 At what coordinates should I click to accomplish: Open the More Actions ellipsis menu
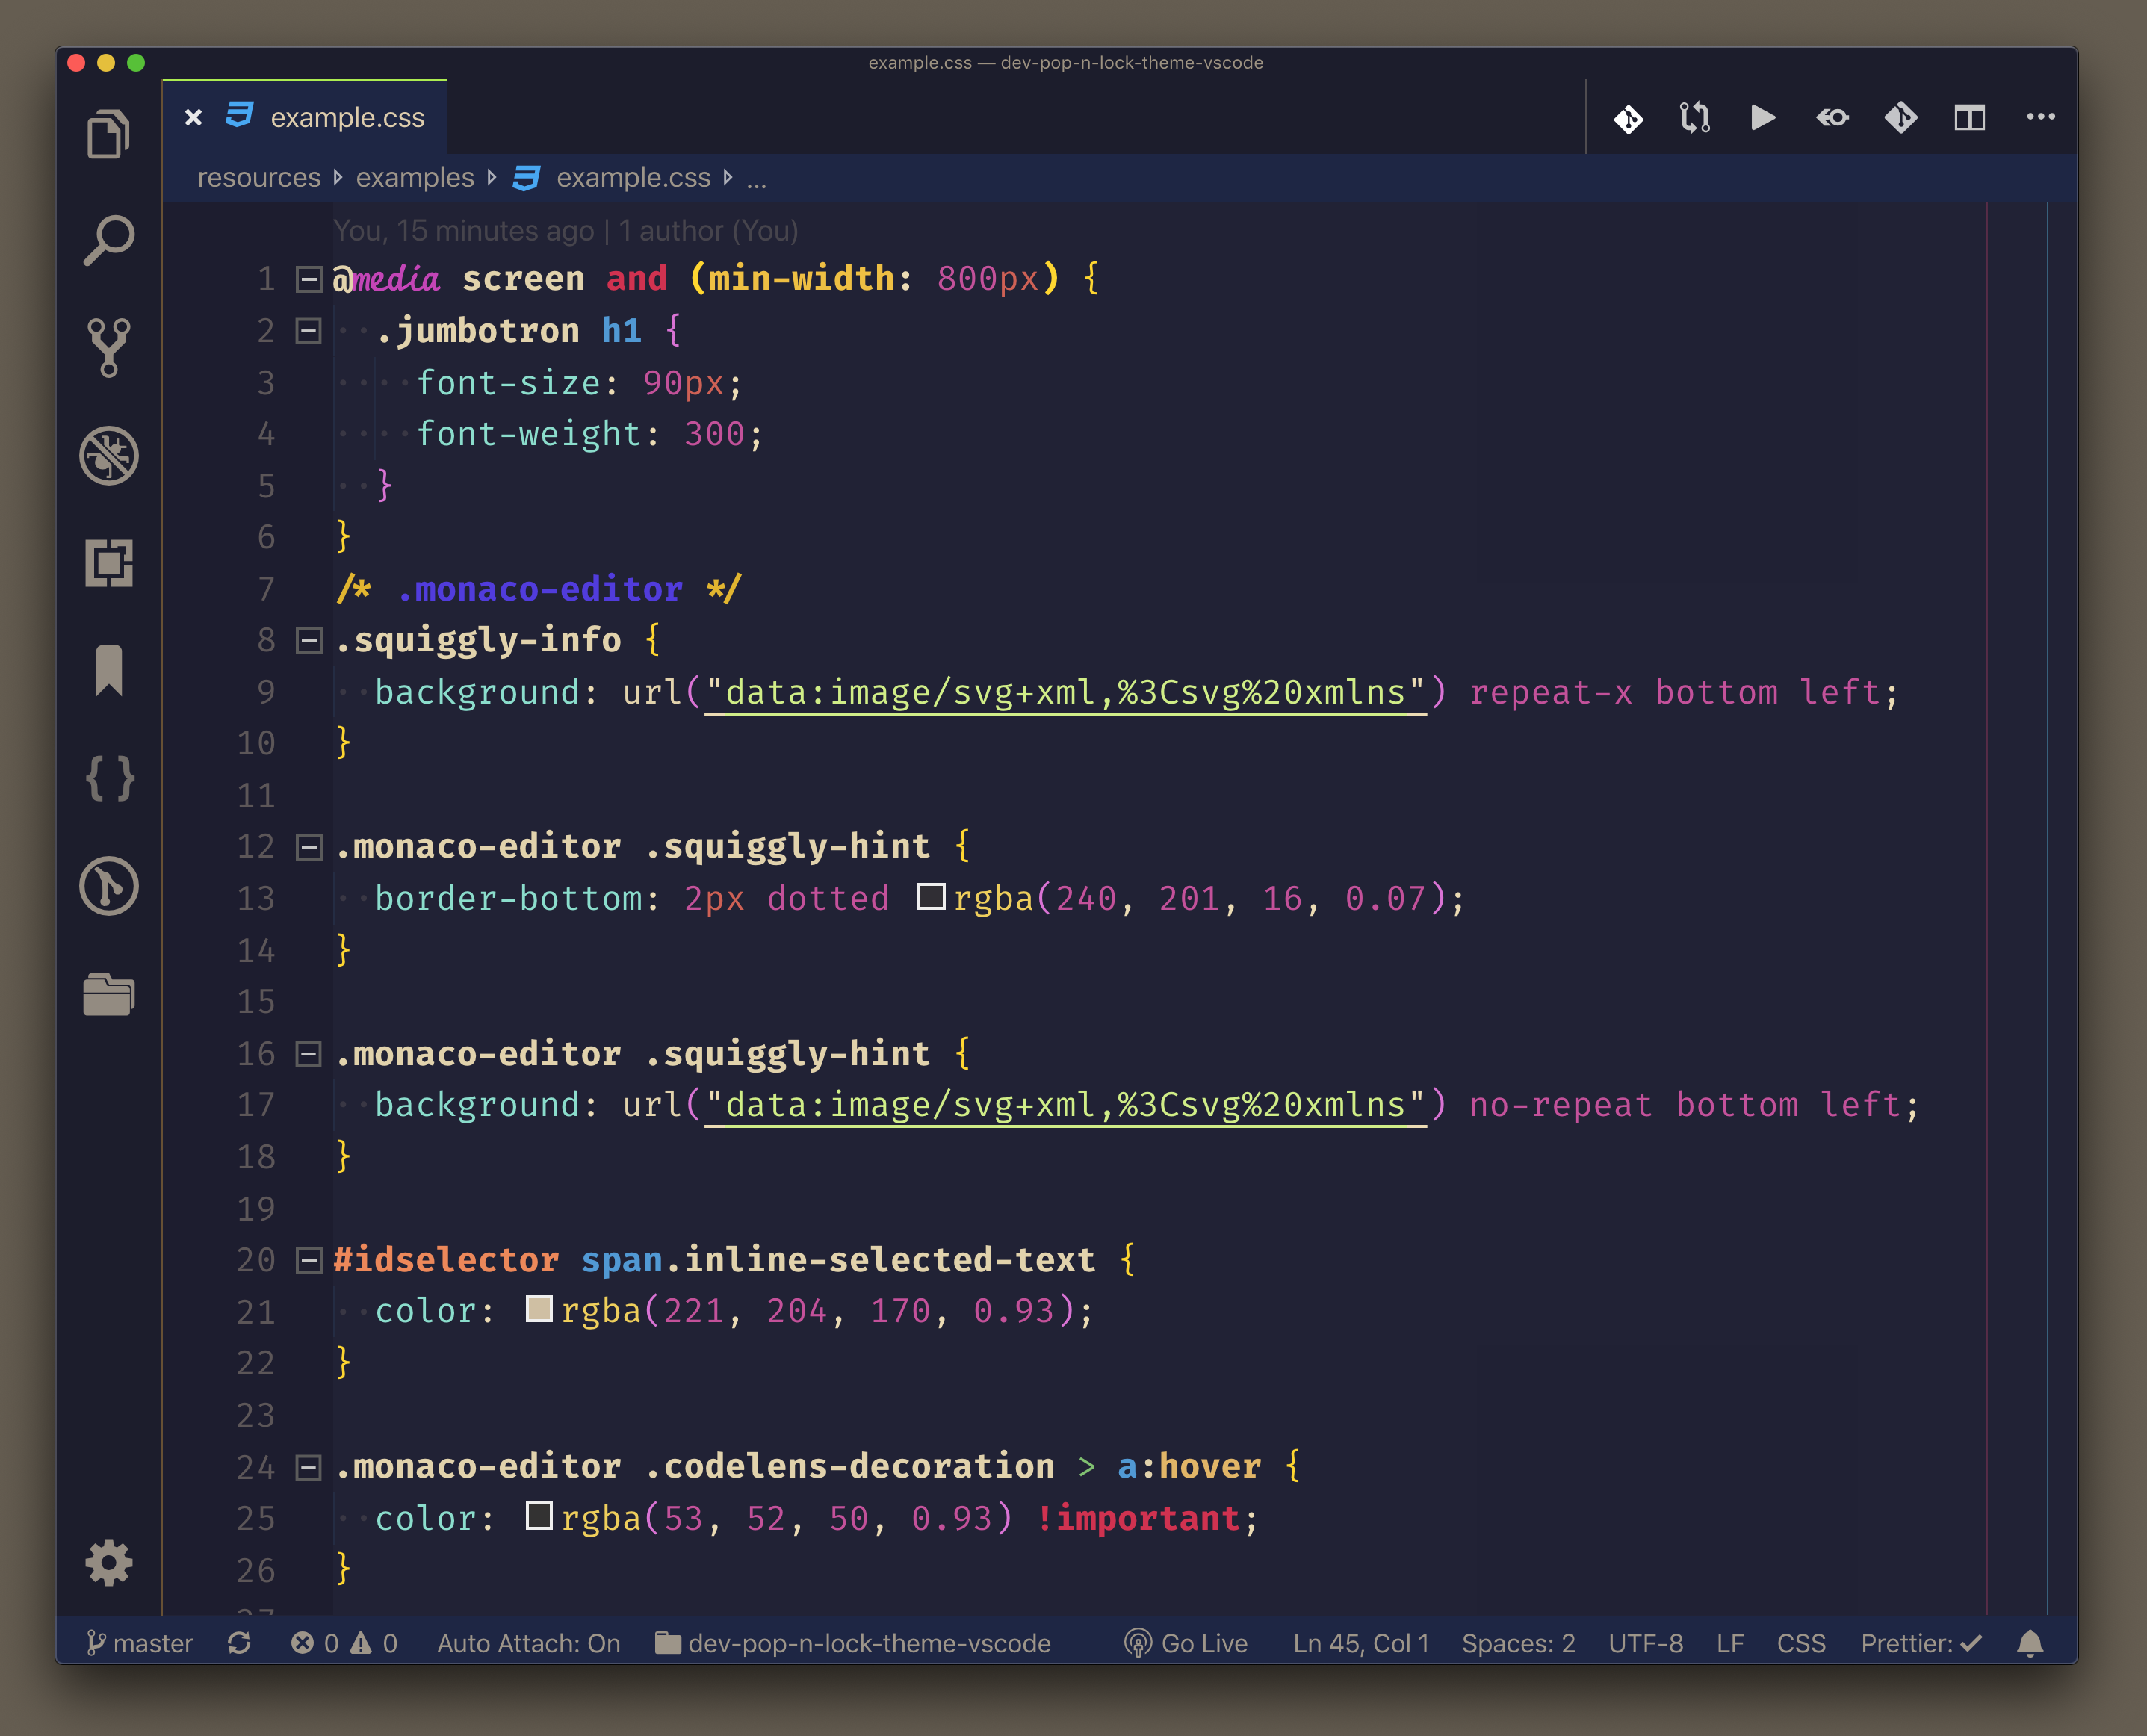pos(2040,118)
